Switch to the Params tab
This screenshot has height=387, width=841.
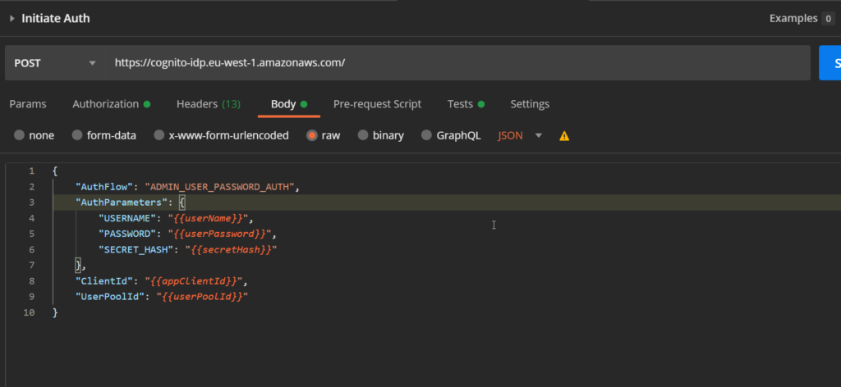27,104
